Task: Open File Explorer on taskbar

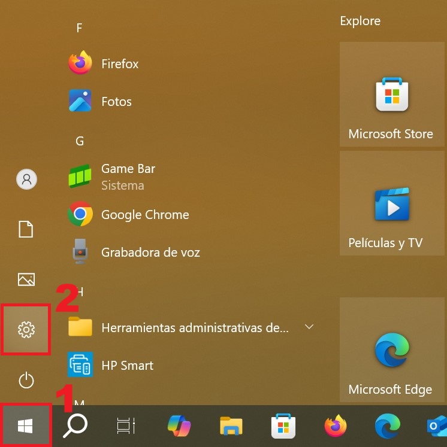Action: pyautogui.click(x=231, y=426)
